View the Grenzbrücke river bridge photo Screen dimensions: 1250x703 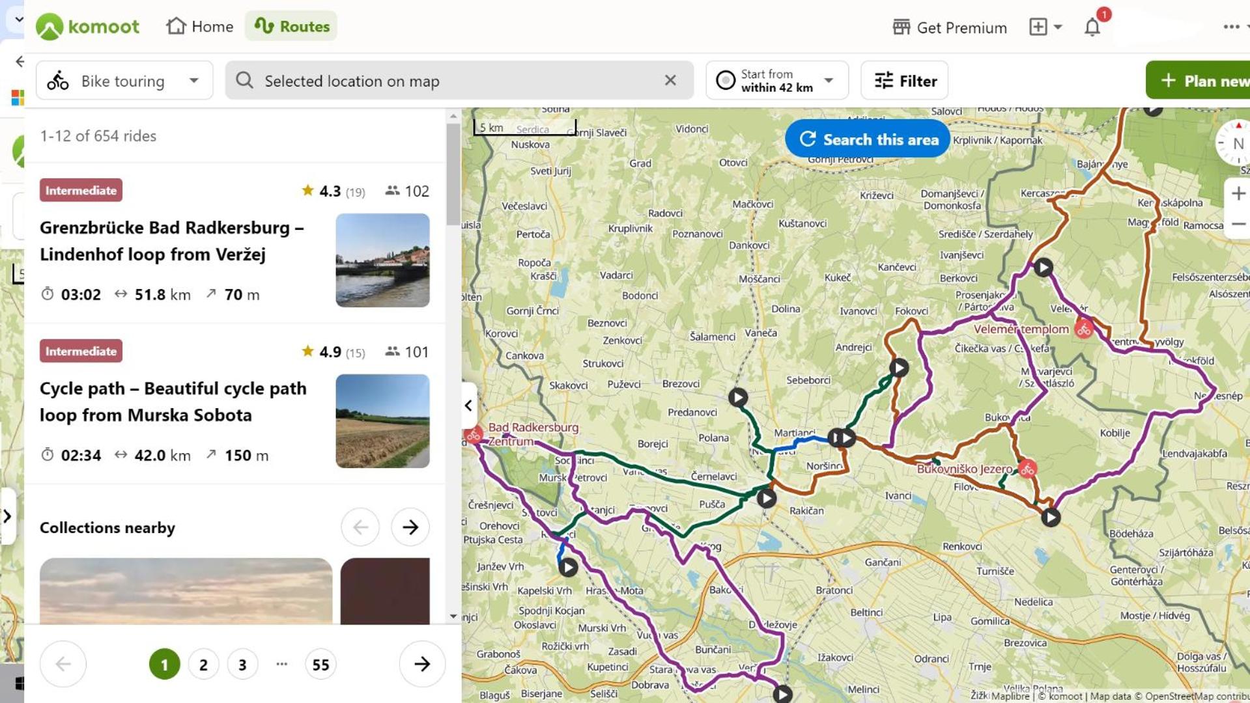tap(383, 260)
